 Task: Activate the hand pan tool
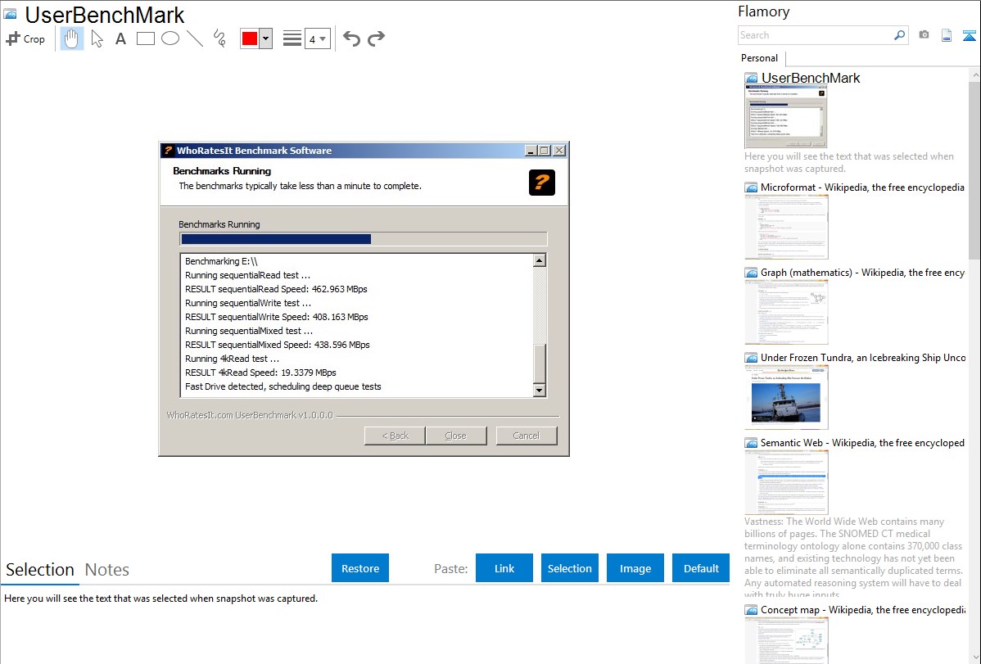point(72,38)
